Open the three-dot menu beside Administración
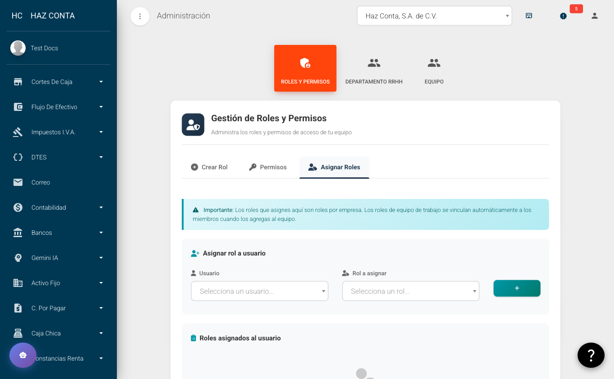 coord(140,17)
